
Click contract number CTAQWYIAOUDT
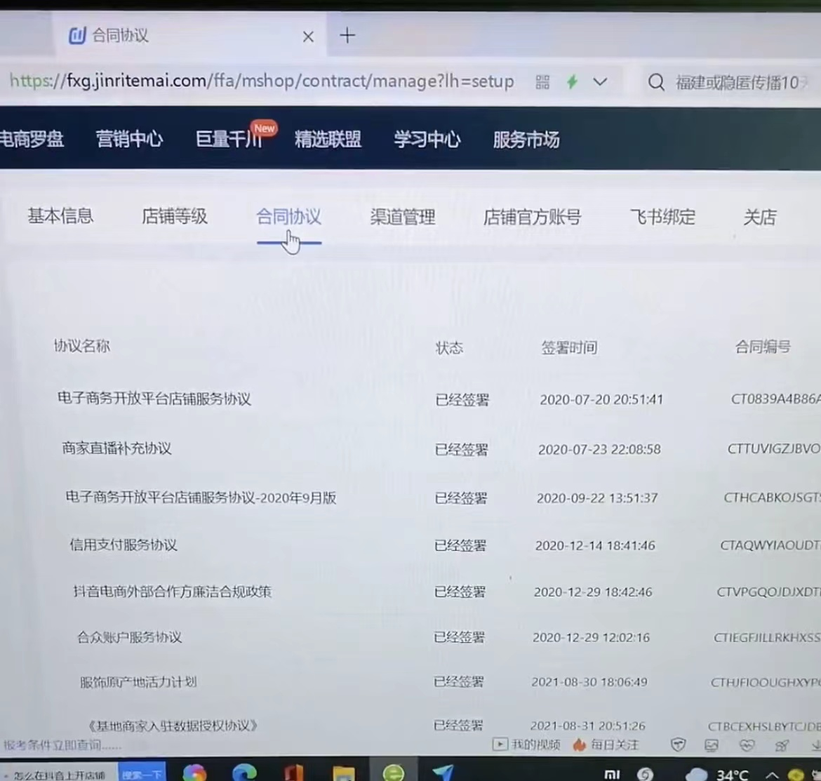click(770, 545)
